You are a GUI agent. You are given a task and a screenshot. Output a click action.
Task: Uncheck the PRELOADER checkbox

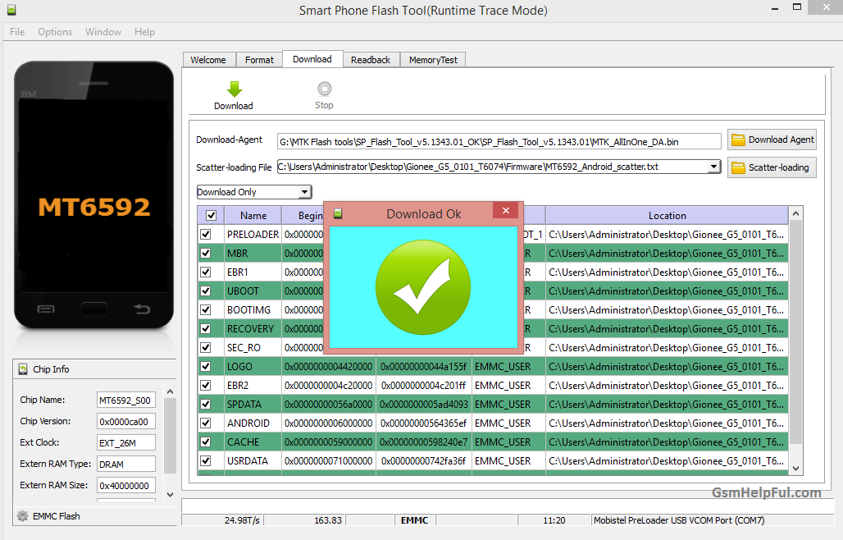[205, 235]
